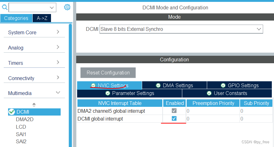Click the DMA Settings status check icon
Image resolution: width=274 pixels, height=147 pixels.
158,85
